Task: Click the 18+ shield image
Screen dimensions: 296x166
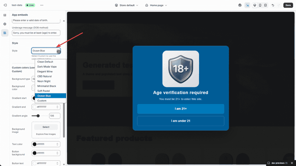Action: pos(181,69)
